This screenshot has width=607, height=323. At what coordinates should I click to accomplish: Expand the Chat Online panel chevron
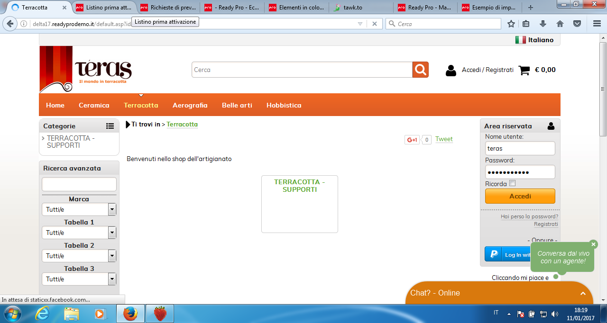(x=583, y=293)
